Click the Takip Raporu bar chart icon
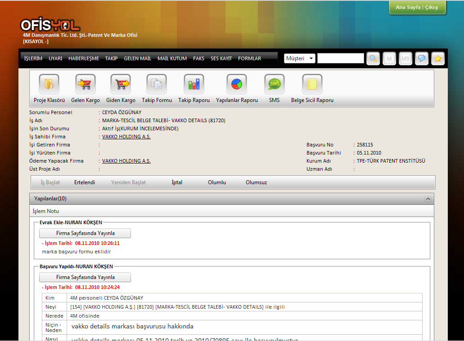Image resolution: width=464 pixels, height=341 pixels. click(194, 84)
